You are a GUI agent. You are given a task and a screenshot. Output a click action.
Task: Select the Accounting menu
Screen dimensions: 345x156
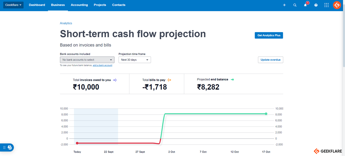[x=79, y=5]
